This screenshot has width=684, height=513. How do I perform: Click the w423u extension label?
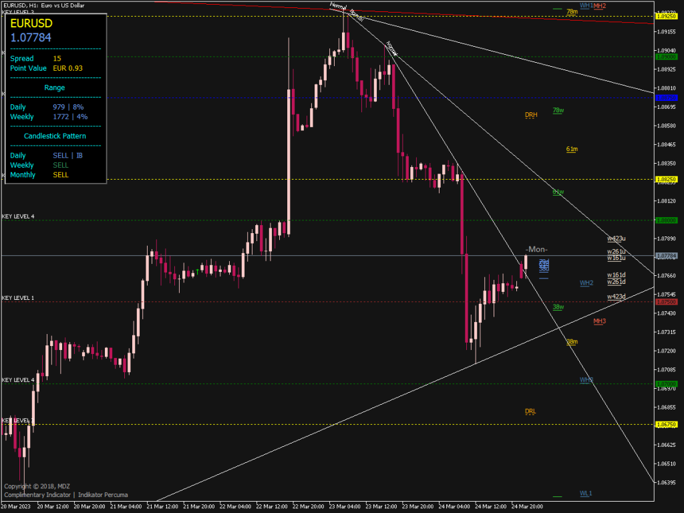tap(617, 238)
